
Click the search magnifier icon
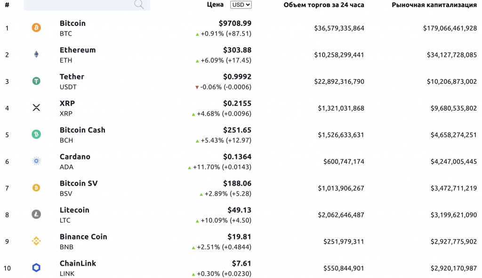click(139, 5)
